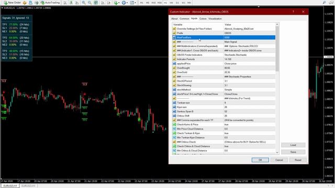This screenshot has height=188, width=335.
Task: Select the H1 timeframe
Action: (x=165, y=3)
